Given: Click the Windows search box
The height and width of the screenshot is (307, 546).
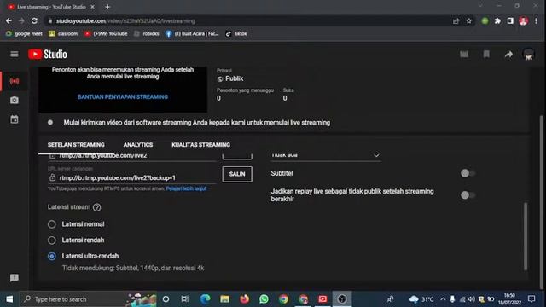Looking at the screenshot, I should (88, 299).
